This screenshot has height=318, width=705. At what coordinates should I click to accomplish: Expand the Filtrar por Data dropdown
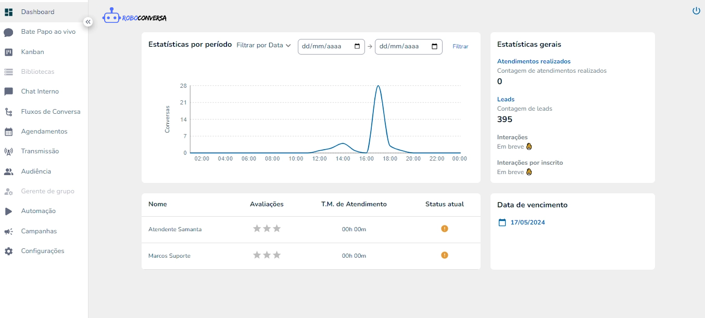pos(263,45)
